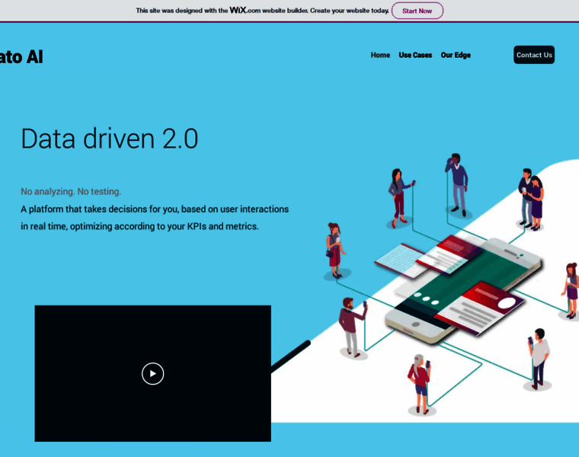This screenshot has width=579, height=457.
Task: Click the man in white shirt figure
Action: point(539,356)
